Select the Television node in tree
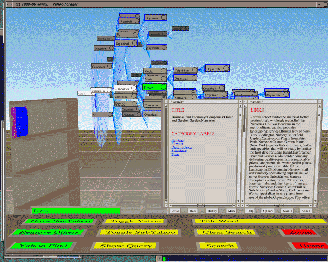 tap(186, 70)
